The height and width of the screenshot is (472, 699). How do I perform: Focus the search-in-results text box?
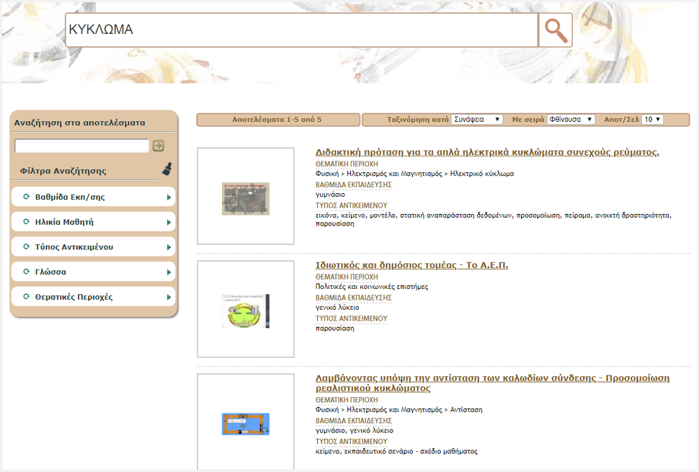[81, 146]
